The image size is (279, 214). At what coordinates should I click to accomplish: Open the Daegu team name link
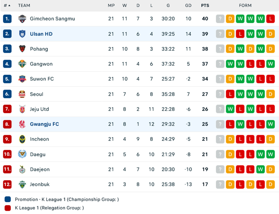click(38, 154)
